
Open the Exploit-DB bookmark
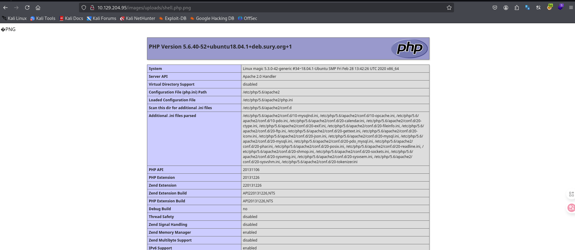173,18
